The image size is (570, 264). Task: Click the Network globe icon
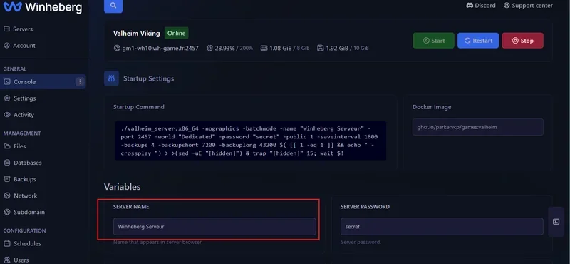pyautogui.click(x=6, y=196)
